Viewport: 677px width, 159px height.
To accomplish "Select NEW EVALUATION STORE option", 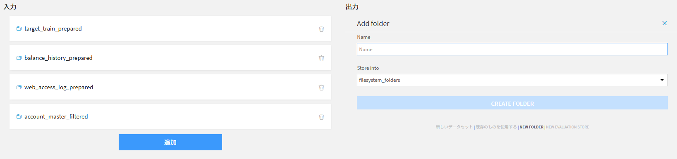I will click(x=567, y=127).
